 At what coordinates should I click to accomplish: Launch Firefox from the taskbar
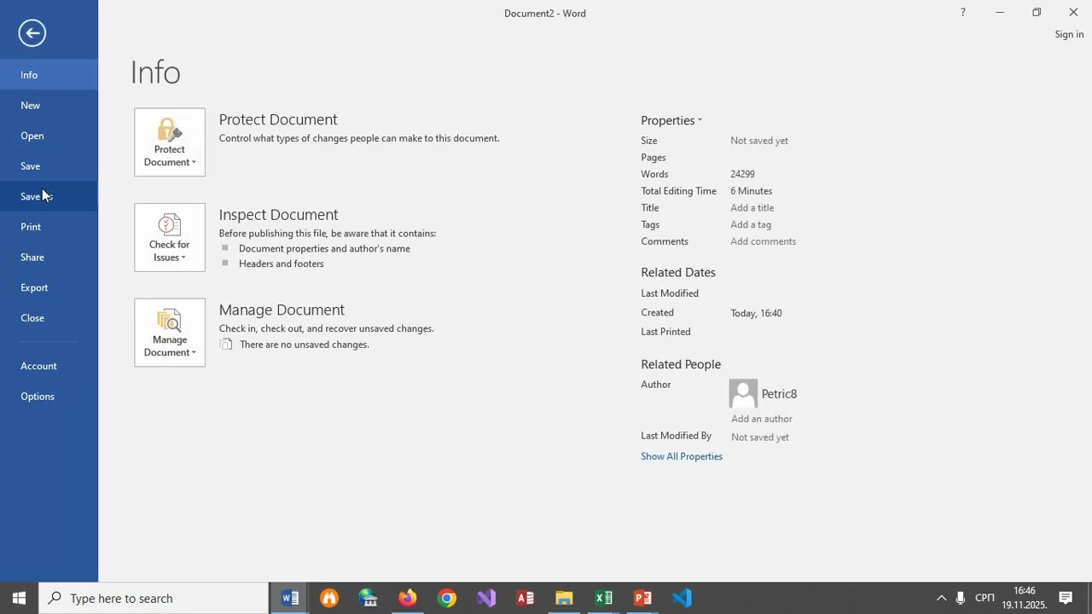[408, 598]
